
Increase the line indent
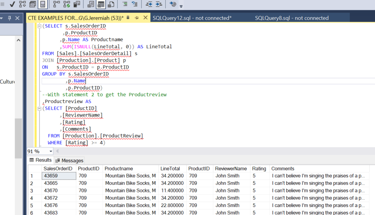point(159,4)
